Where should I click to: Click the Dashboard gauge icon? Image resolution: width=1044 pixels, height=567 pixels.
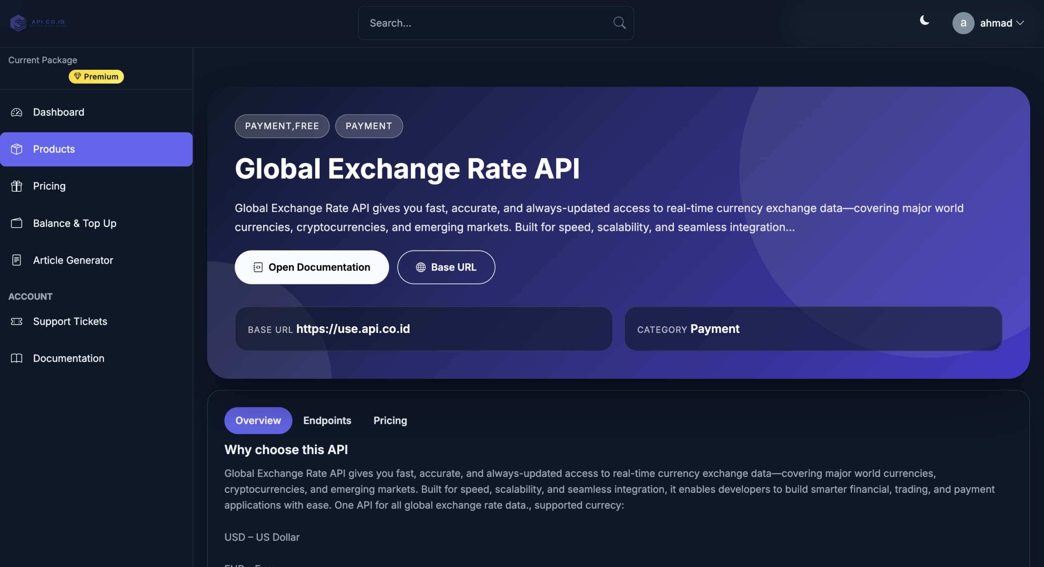click(16, 112)
